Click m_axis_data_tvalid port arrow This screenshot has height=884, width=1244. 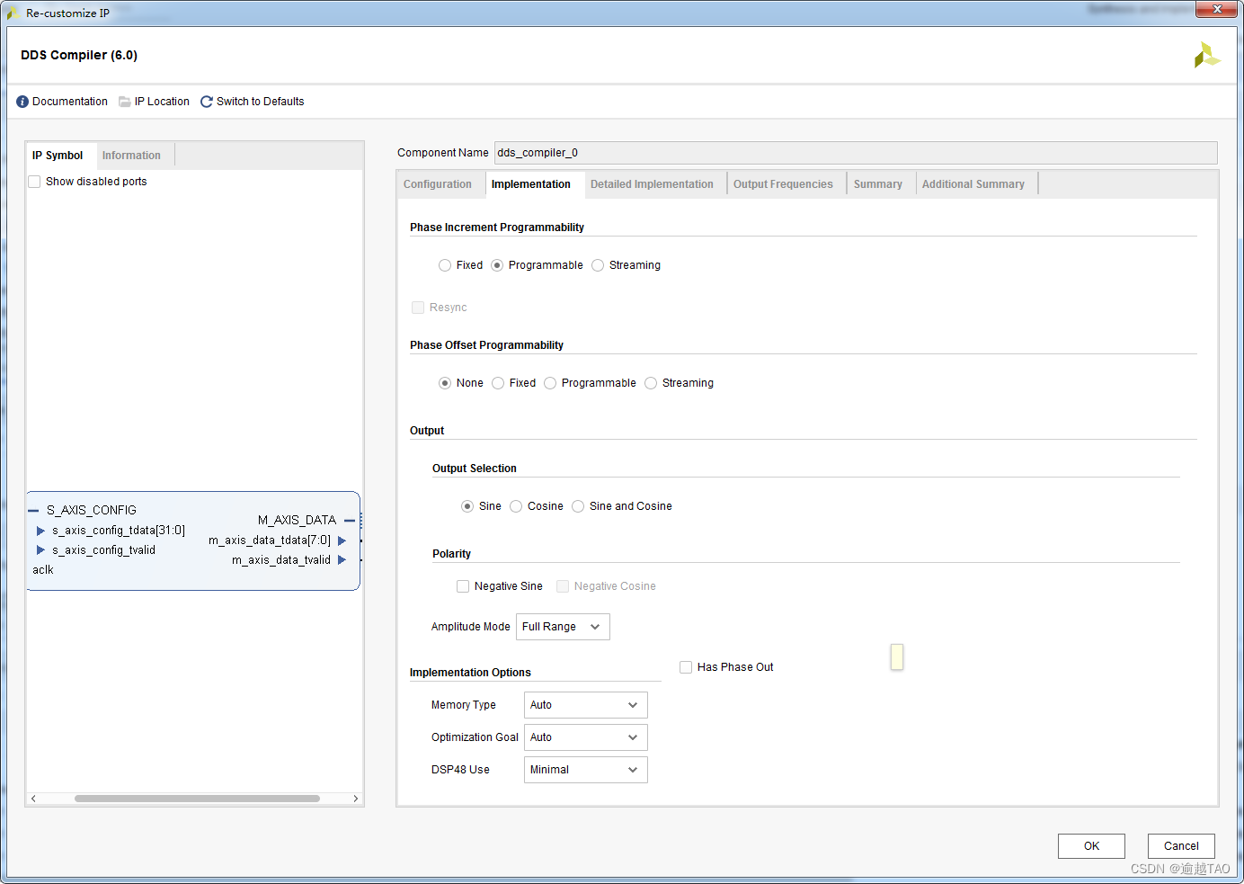click(342, 560)
